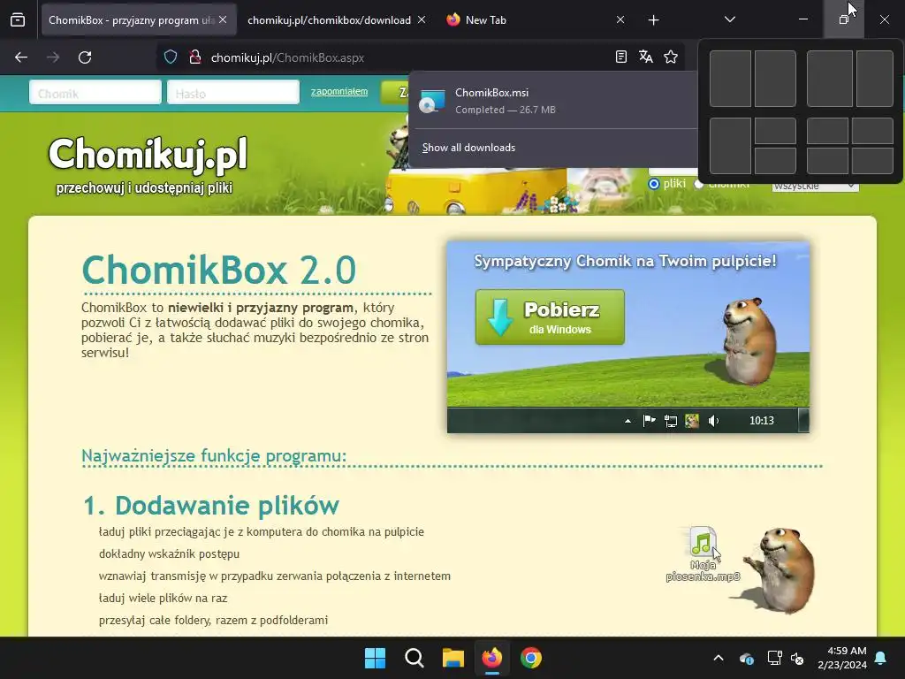Switch to the ChomikBox - przyjazny program tab
Viewport: 905px width, 679px height.
click(130, 19)
